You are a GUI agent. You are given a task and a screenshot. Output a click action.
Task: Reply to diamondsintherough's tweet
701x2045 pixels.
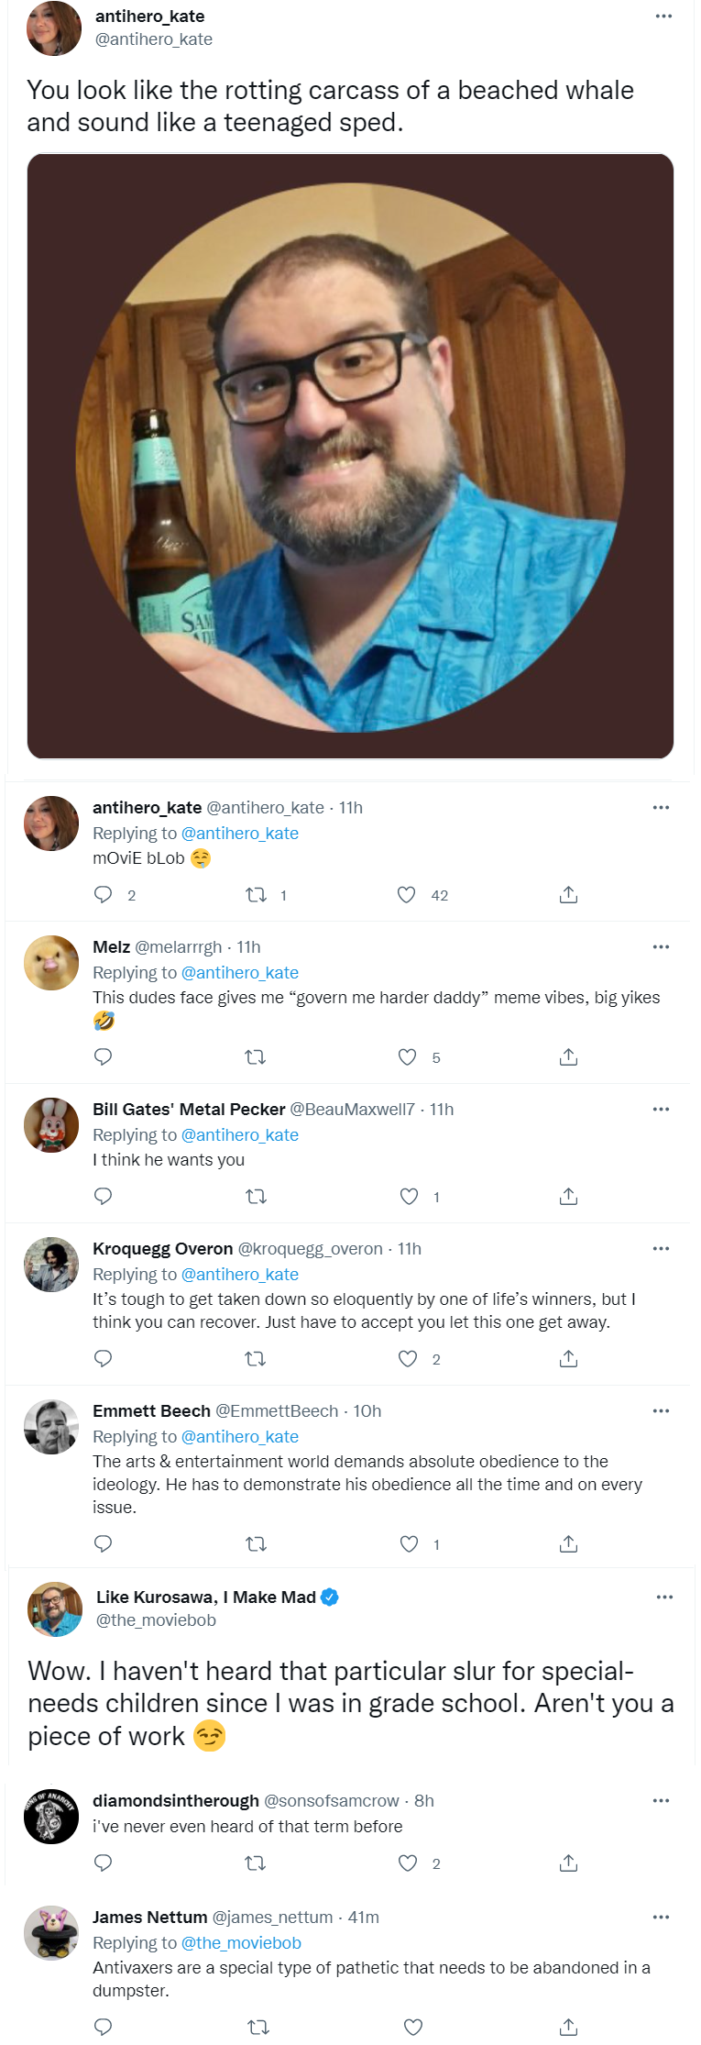(104, 1863)
